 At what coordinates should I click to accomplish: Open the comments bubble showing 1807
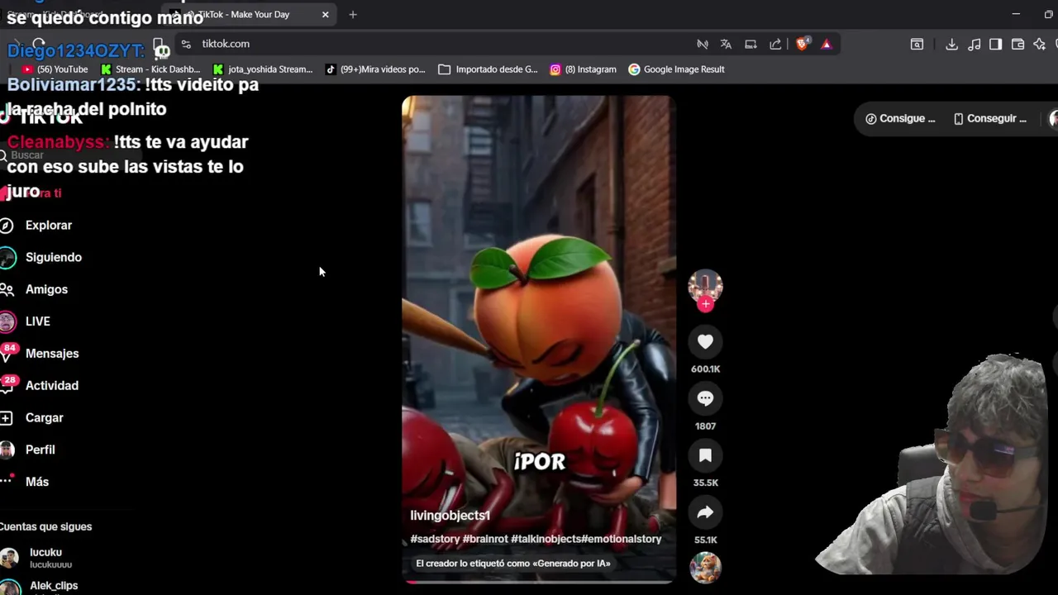coord(705,398)
